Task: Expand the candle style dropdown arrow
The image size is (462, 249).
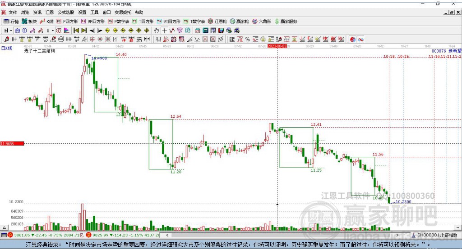Action: coord(53,31)
